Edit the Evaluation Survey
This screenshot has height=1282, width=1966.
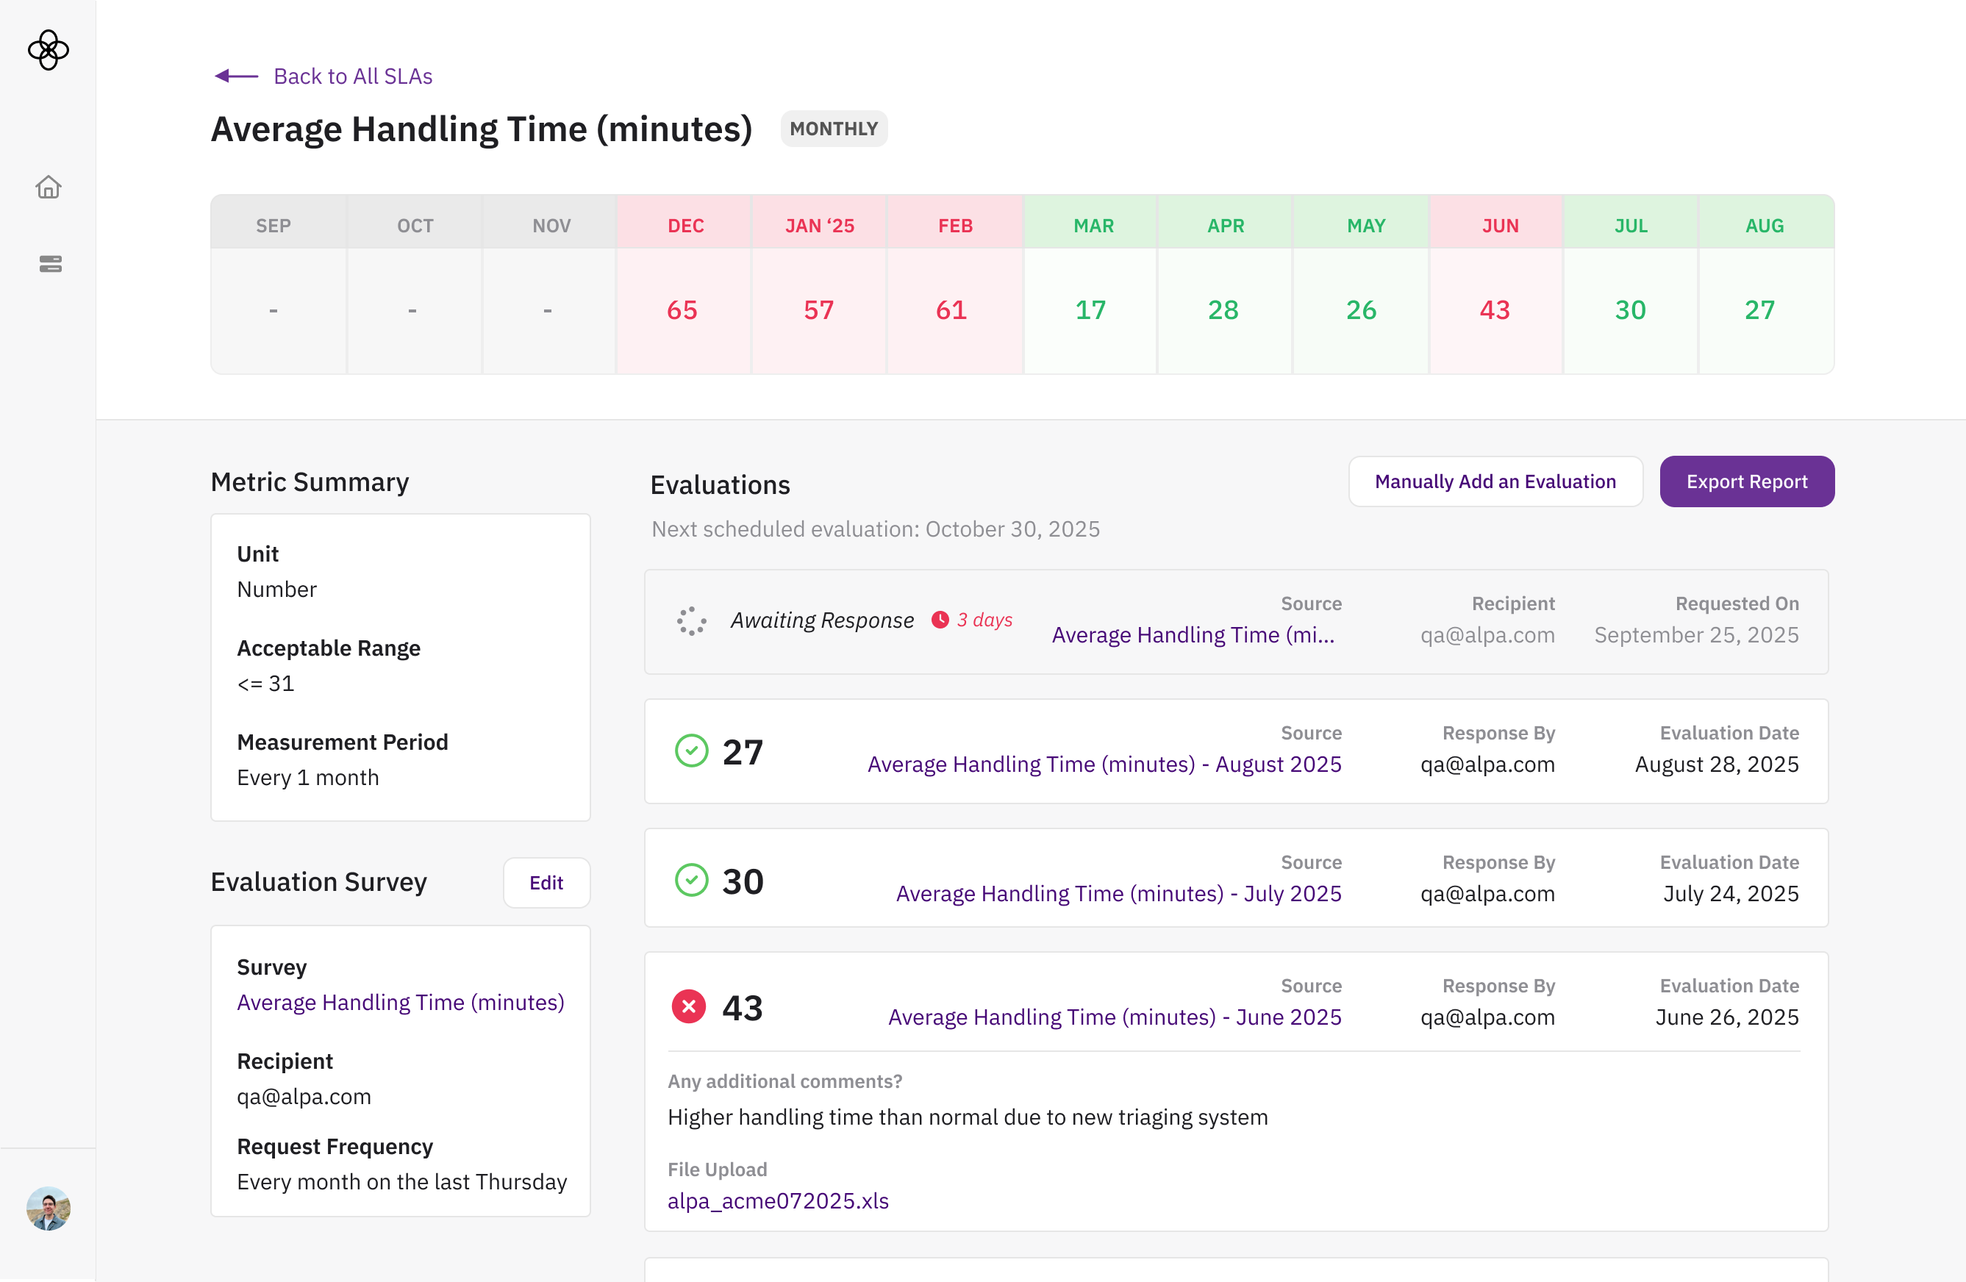[546, 882]
